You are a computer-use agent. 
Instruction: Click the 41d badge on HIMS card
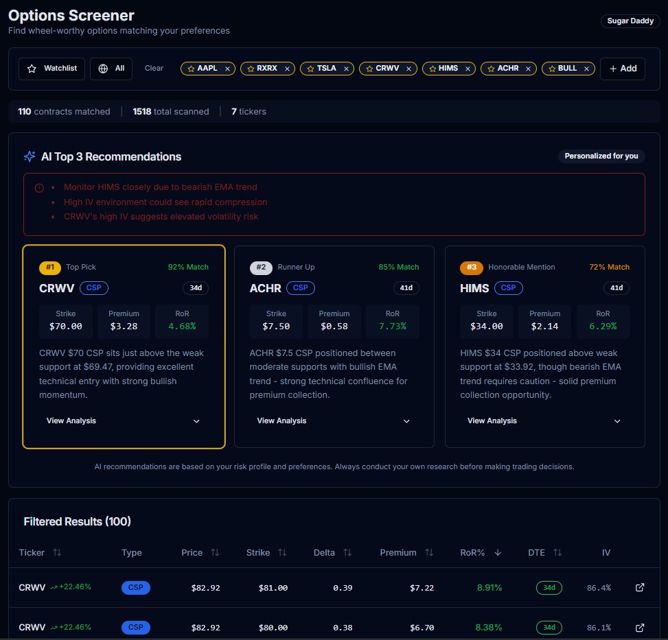coord(617,288)
